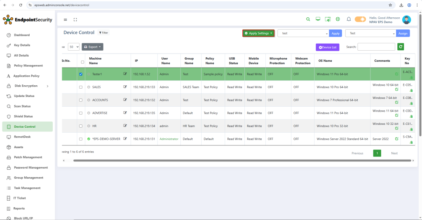Toggle the light/dark theme switch
Screen dimensions: 422x220
pyautogui.click(x=360, y=19)
